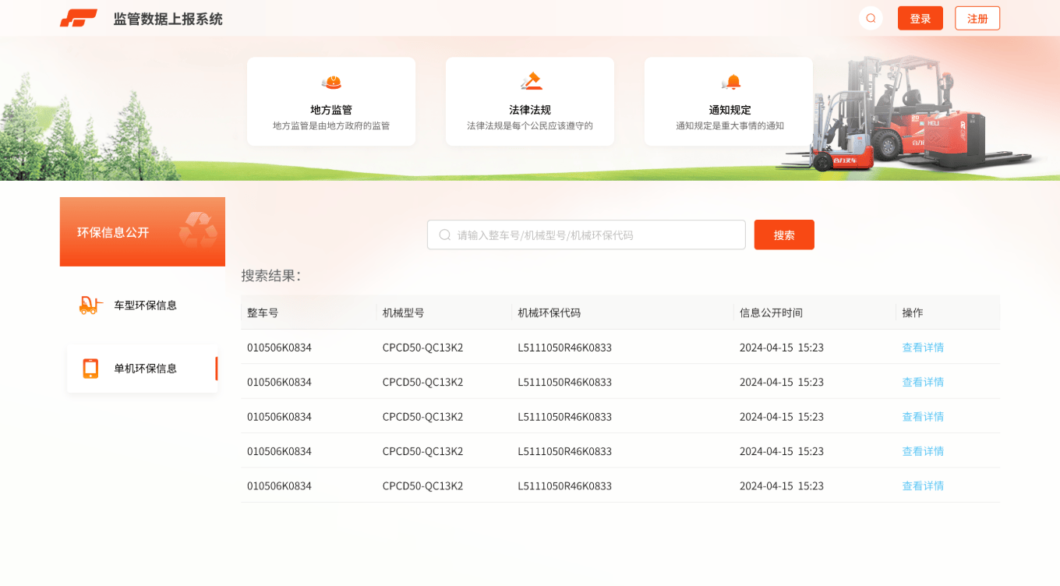Click the orange 搜索 search button
Image resolution: width=1060 pixels, height=586 pixels.
(784, 235)
